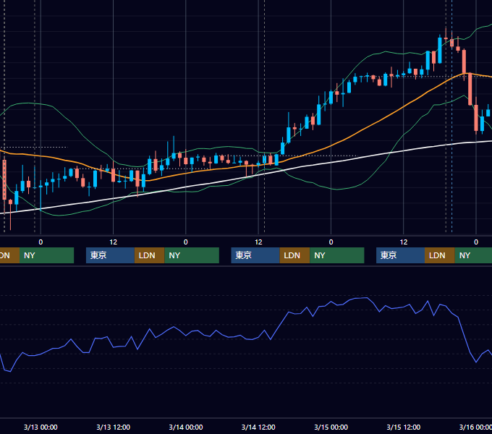The height and width of the screenshot is (434, 492).
Task: Select the NY session block above 3/14 00:00
Action: 192,255
